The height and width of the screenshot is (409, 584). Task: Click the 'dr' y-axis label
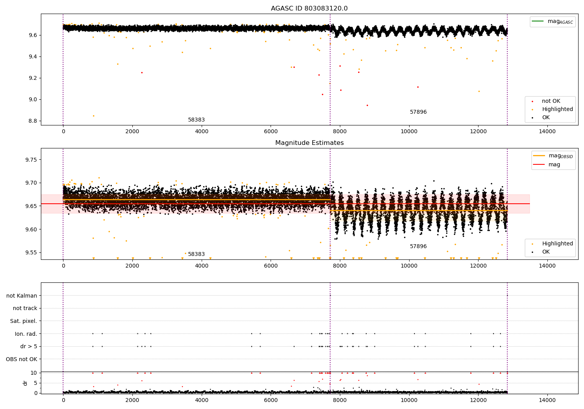[25, 383]
